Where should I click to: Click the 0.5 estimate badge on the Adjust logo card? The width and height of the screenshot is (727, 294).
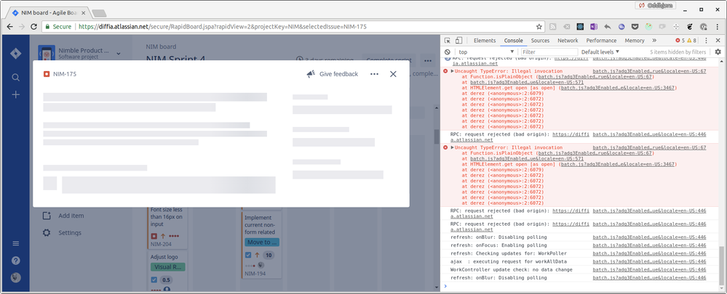click(166, 279)
